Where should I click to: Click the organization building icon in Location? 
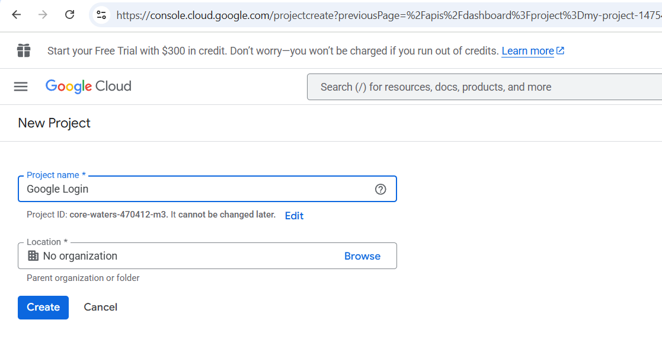point(33,256)
